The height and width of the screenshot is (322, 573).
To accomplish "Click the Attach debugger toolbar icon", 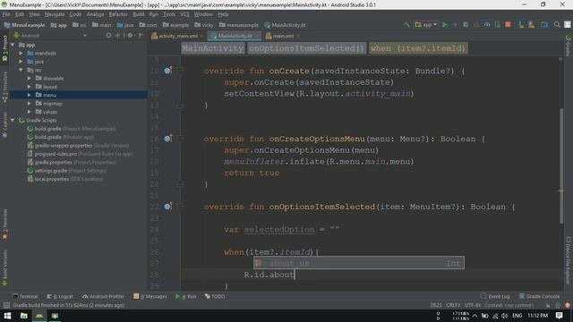I will tap(497, 25).
